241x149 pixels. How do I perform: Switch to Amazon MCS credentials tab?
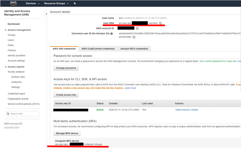[134, 49]
